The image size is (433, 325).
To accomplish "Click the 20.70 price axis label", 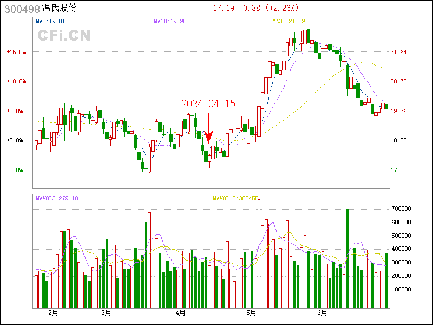I will (x=398, y=81).
